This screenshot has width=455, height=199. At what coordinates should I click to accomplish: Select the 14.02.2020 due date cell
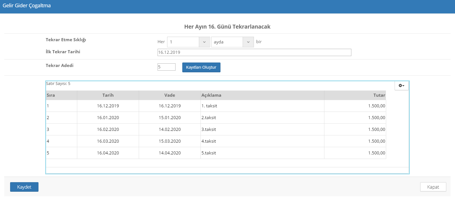(170, 129)
